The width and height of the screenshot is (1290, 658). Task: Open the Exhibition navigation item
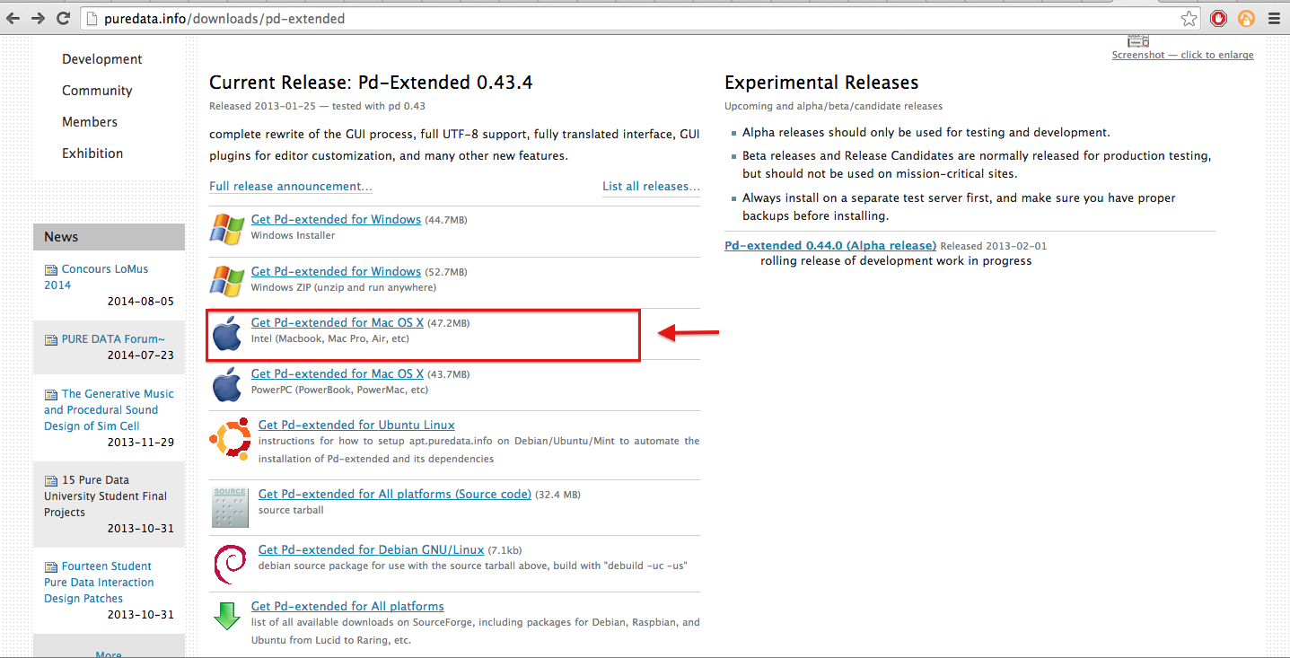pyautogui.click(x=92, y=154)
